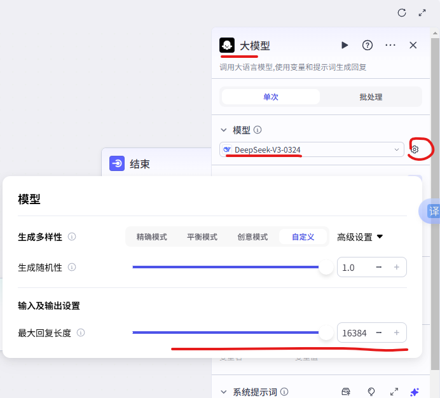This screenshot has height=398, width=440.
Task: Select 精确模式 preset
Action: (x=151, y=237)
